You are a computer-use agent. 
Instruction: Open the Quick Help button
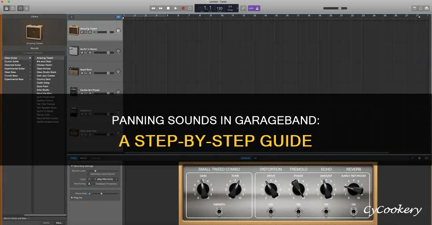(x=12, y=8)
